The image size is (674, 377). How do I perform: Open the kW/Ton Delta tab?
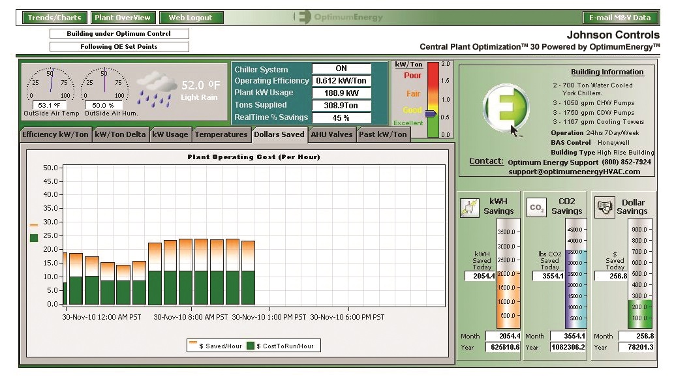[x=120, y=134]
